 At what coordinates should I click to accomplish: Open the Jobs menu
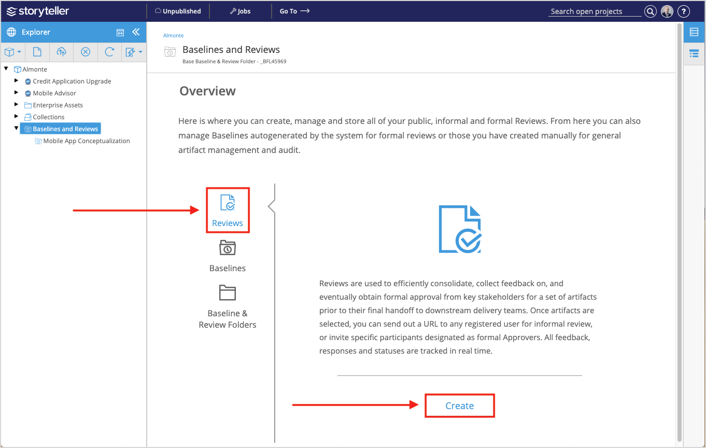[x=240, y=11]
